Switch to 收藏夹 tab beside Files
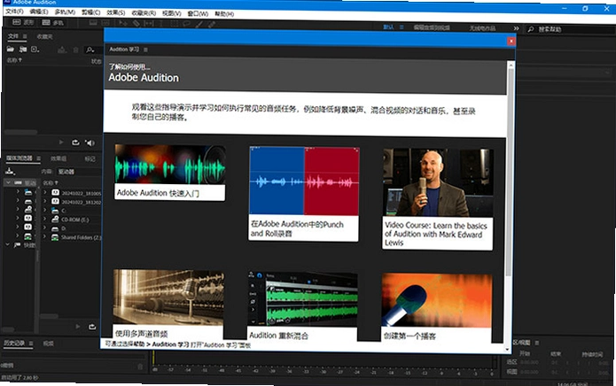 point(44,36)
